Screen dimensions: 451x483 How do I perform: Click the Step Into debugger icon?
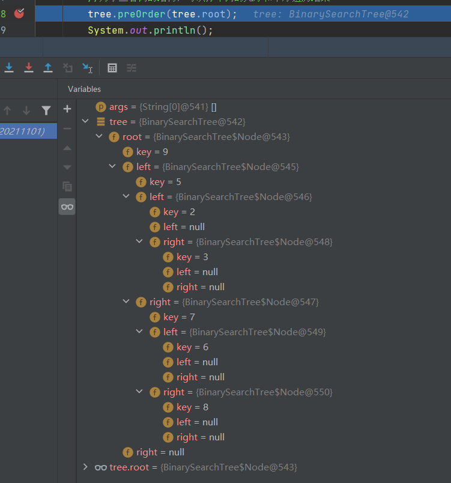pos(9,67)
